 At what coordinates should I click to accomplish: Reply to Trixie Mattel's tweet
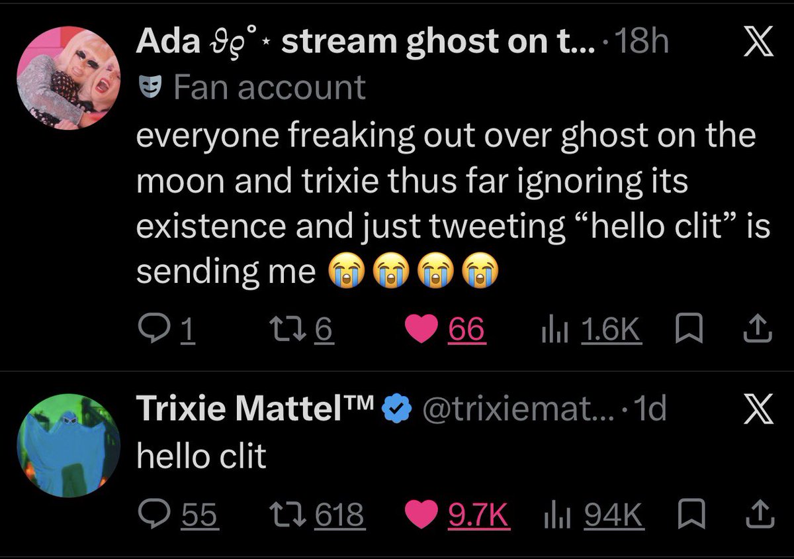point(177,514)
